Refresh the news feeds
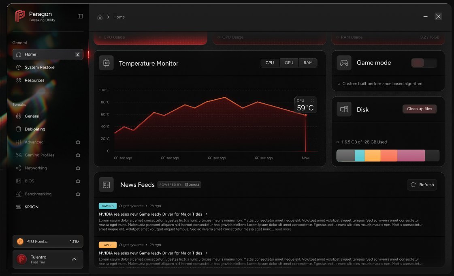The height and width of the screenshot is (276, 454). pos(422,185)
